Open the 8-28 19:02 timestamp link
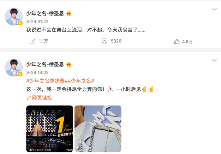 (x=37, y=72)
